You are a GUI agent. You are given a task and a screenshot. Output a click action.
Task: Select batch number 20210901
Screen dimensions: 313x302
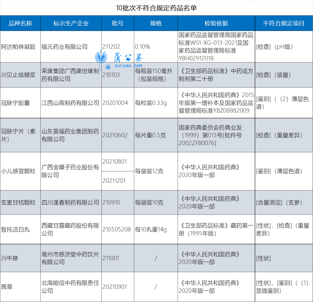[x=118, y=287]
